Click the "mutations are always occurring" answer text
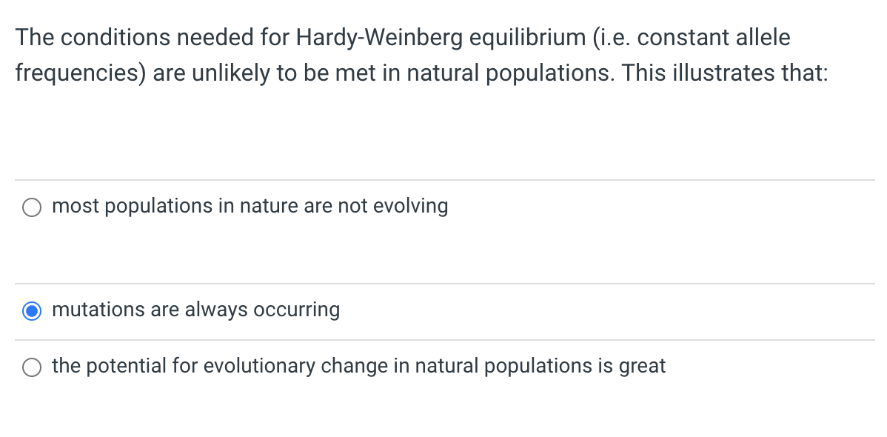 point(195,310)
